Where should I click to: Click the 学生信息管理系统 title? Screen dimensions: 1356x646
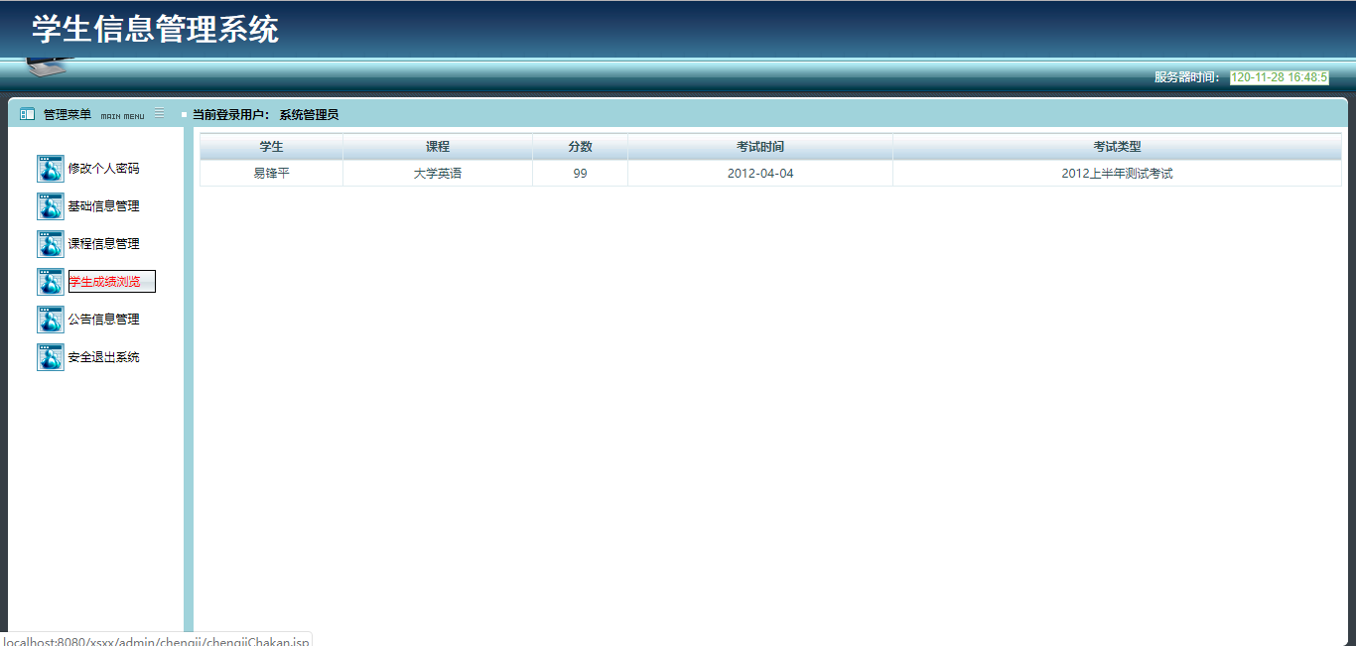point(155,29)
